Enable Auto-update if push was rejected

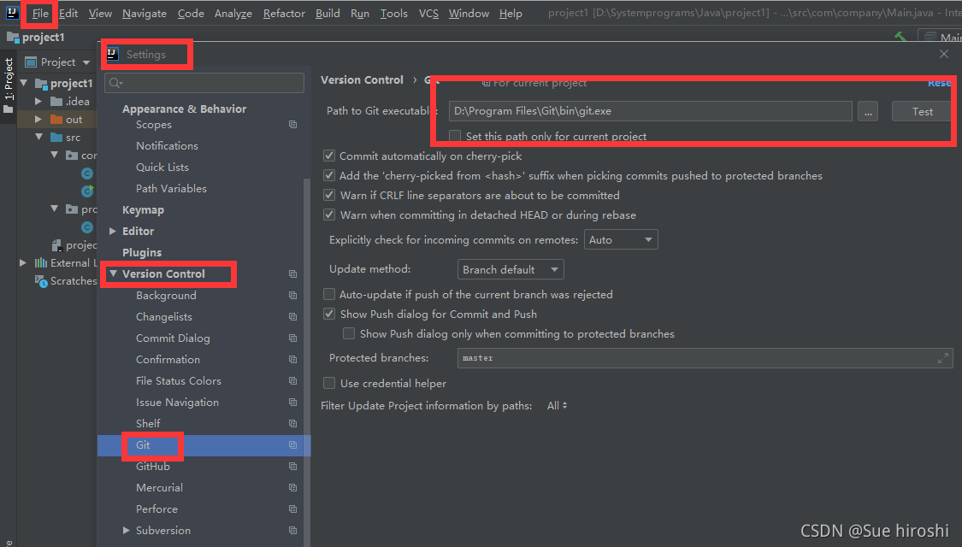point(329,294)
